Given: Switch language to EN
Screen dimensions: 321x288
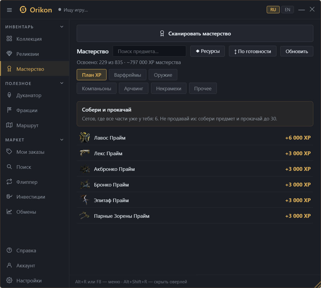Looking at the screenshot, I should (x=287, y=10).
